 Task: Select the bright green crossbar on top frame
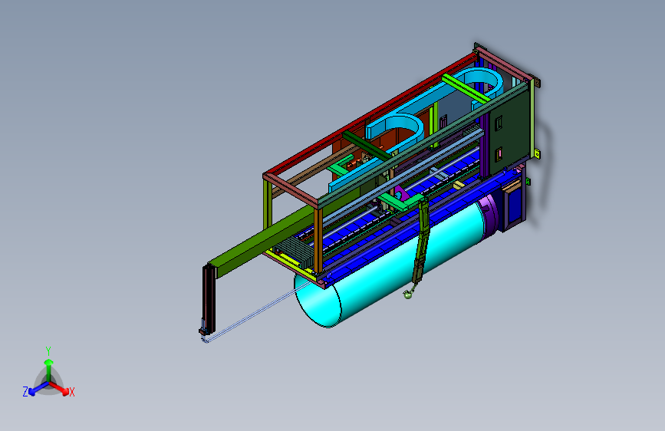[466, 89]
